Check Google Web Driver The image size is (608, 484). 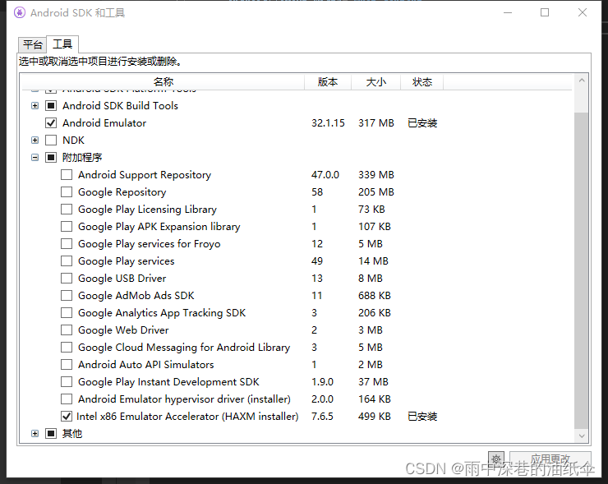(x=67, y=330)
